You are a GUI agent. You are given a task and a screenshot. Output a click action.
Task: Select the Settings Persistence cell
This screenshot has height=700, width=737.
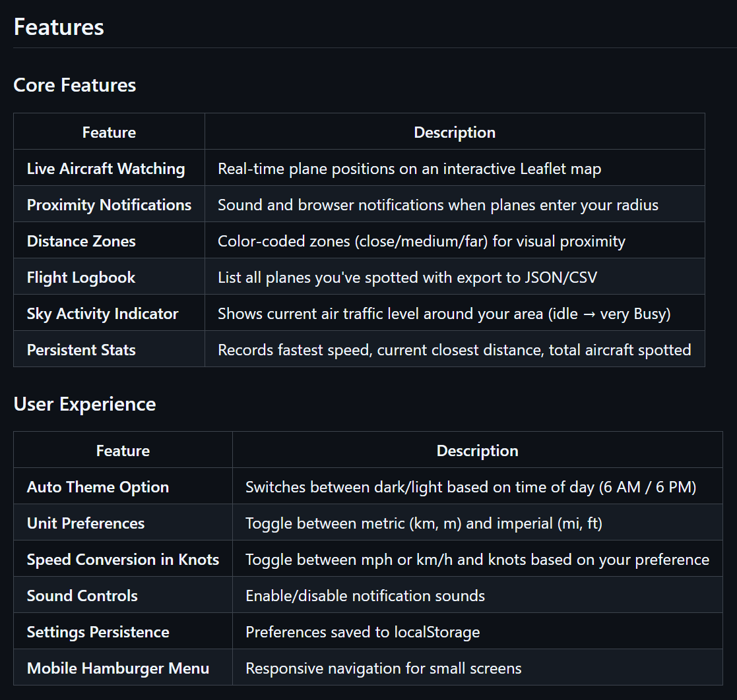[98, 632]
